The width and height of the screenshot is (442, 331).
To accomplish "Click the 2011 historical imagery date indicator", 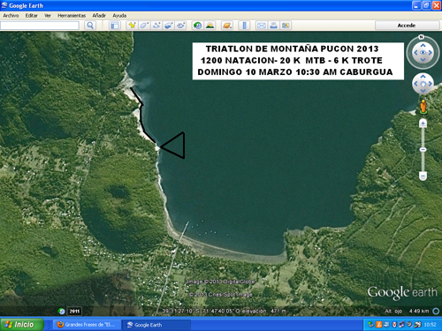I will [74, 311].
